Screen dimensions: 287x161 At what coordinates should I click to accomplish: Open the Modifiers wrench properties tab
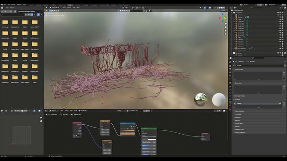[x=230, y=90]
